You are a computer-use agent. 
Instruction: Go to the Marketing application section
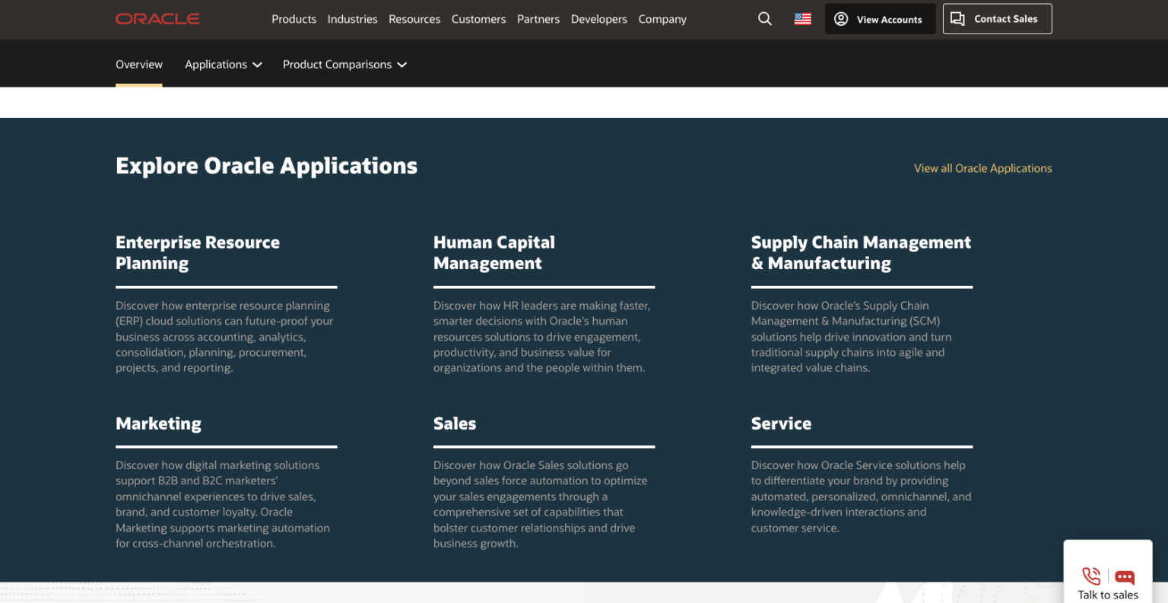(158, 424)
